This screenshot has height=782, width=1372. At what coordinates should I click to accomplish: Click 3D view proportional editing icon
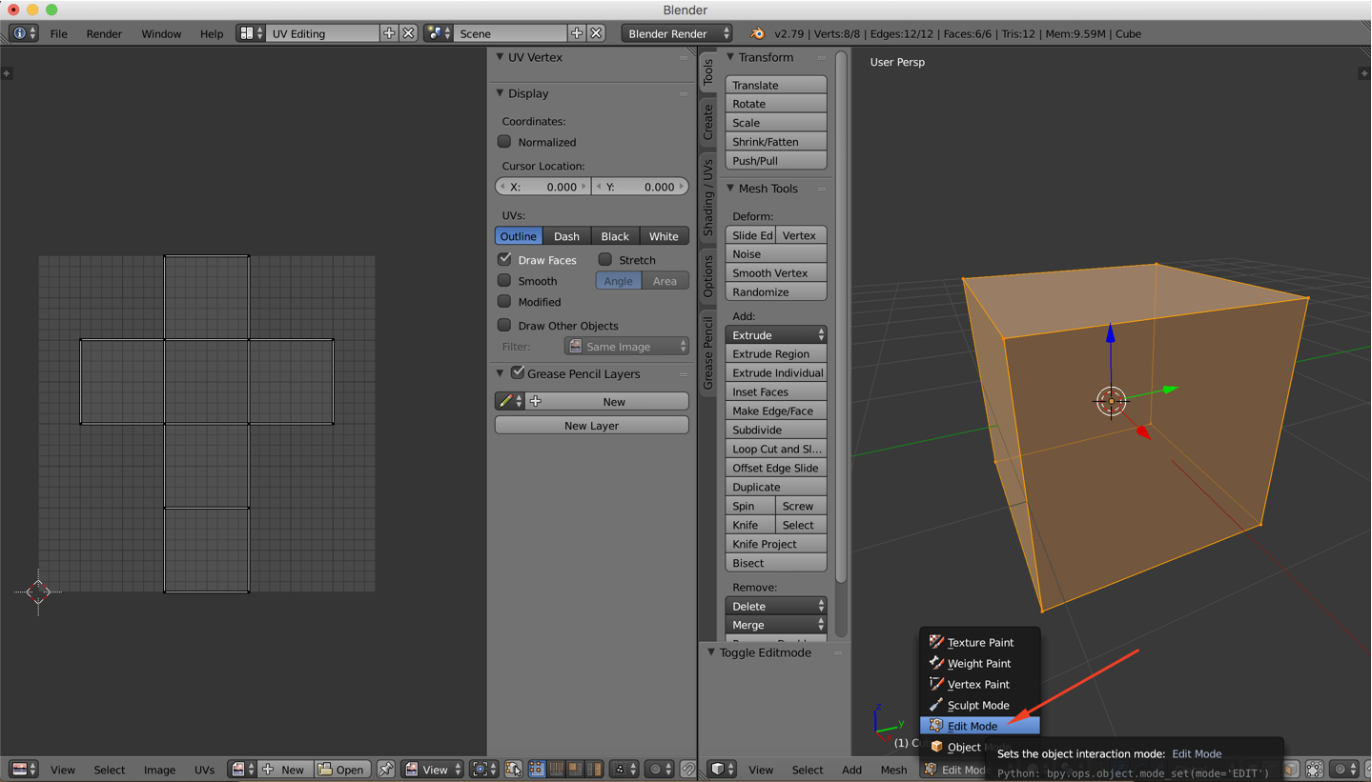click(1345, 770)
